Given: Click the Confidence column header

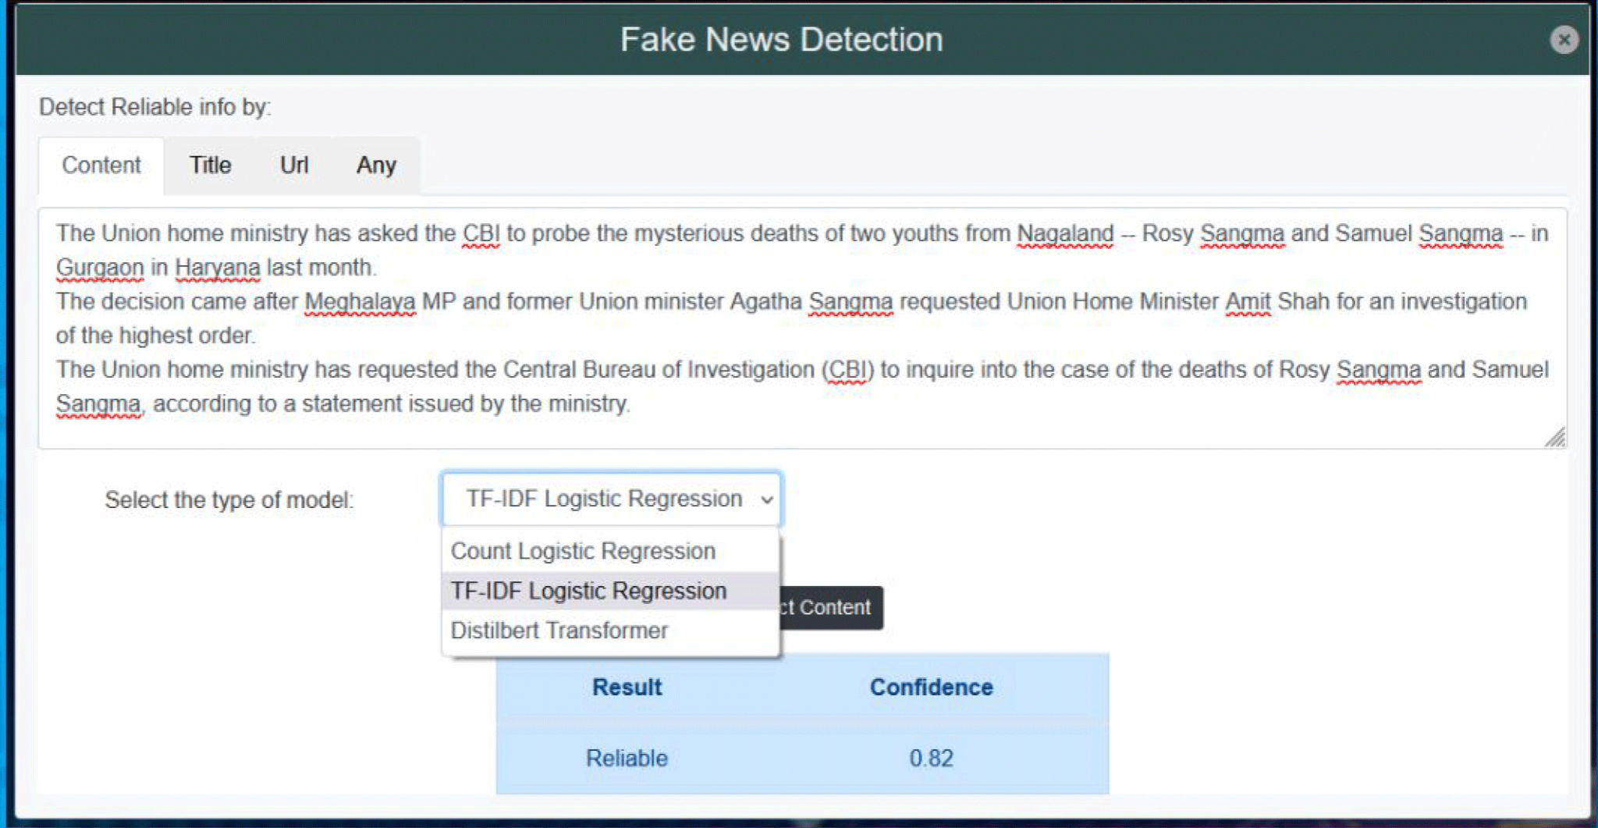Looking at the screenshot, I should point(931,688).
